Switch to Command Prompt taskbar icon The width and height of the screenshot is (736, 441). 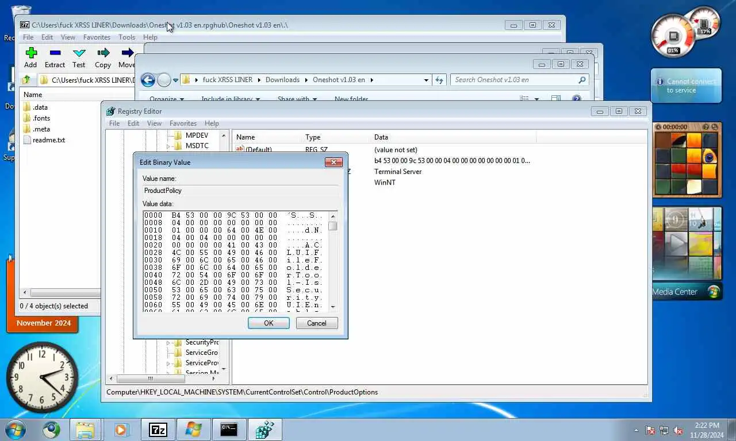click(229, 429)
